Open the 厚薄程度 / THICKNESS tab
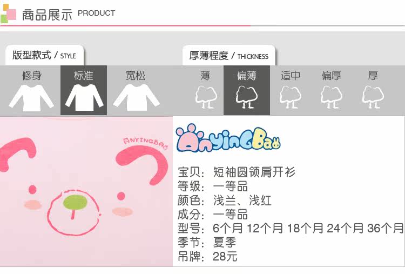Image resolution: width=405 pixels, height=274 pixels. 229,56
